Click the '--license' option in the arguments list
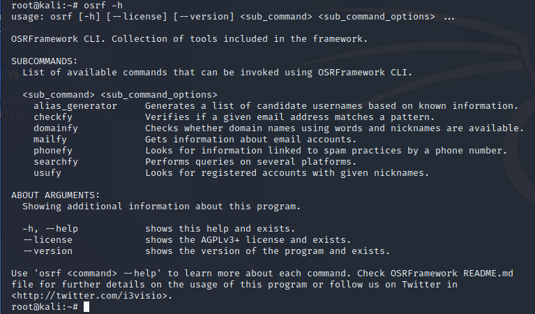Viewport: 535px width, 314px height. 47,240
